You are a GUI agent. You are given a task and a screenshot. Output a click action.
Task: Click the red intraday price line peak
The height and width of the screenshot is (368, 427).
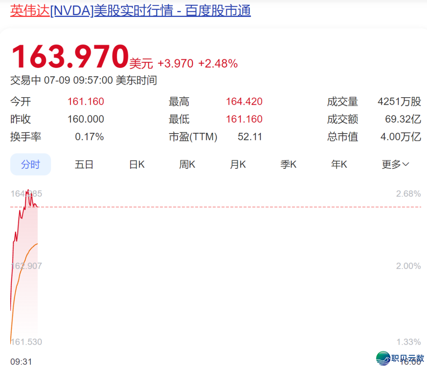click(28, 190)
